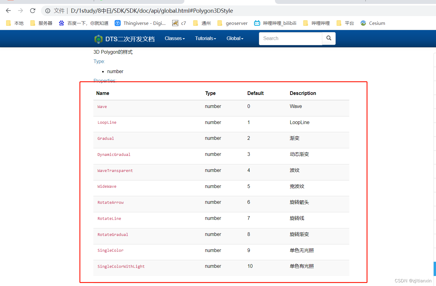Viewport: 436px width, 286px height.
Task: Expand the Tutorials dropdown menu
Action: 206,39
